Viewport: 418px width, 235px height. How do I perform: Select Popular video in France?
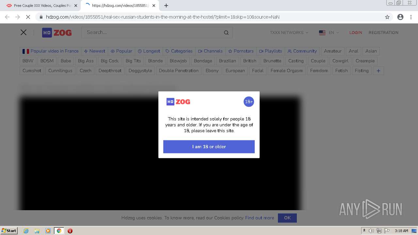[51, 51]
